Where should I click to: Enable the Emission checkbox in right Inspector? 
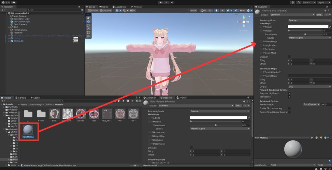coord(289,57)
